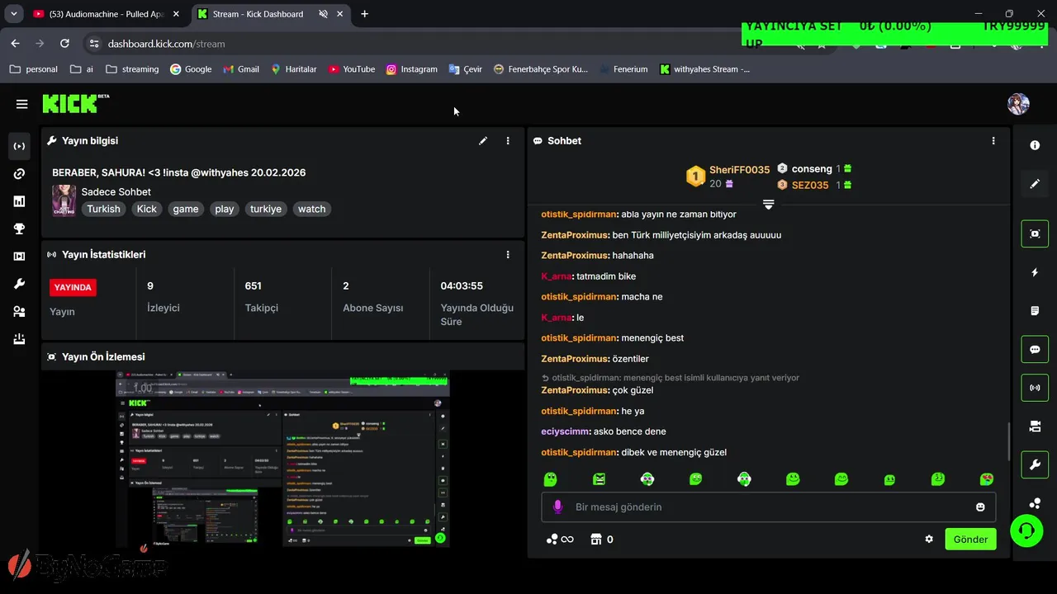Click the channel points infinity balance
Image resolution: width=1057 pixels, height=594 pixels.
560,540
